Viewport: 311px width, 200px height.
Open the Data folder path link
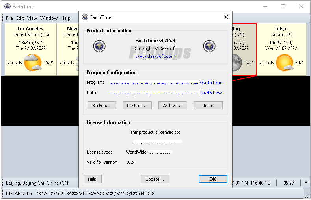(x=166, y=93)
